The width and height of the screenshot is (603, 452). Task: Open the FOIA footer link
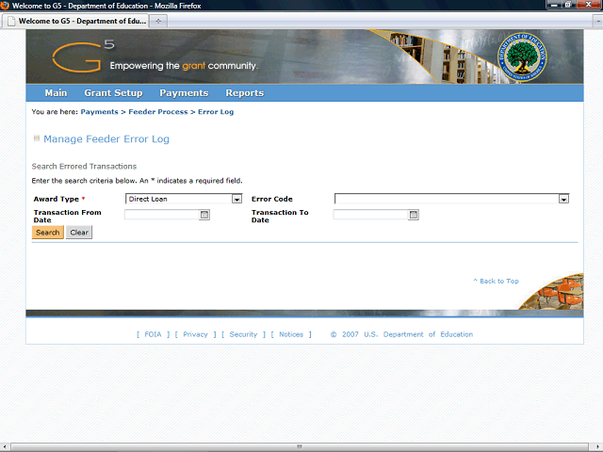point(153,334)
